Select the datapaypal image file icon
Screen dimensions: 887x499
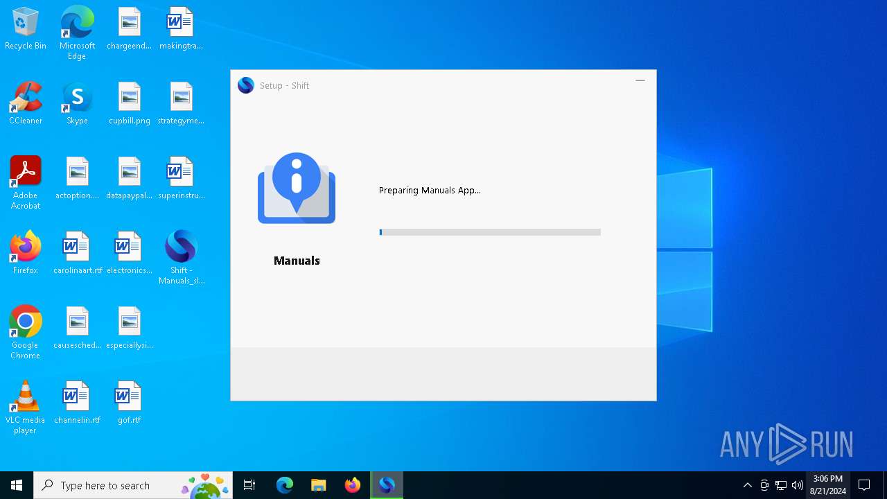[x=129, y=179]
